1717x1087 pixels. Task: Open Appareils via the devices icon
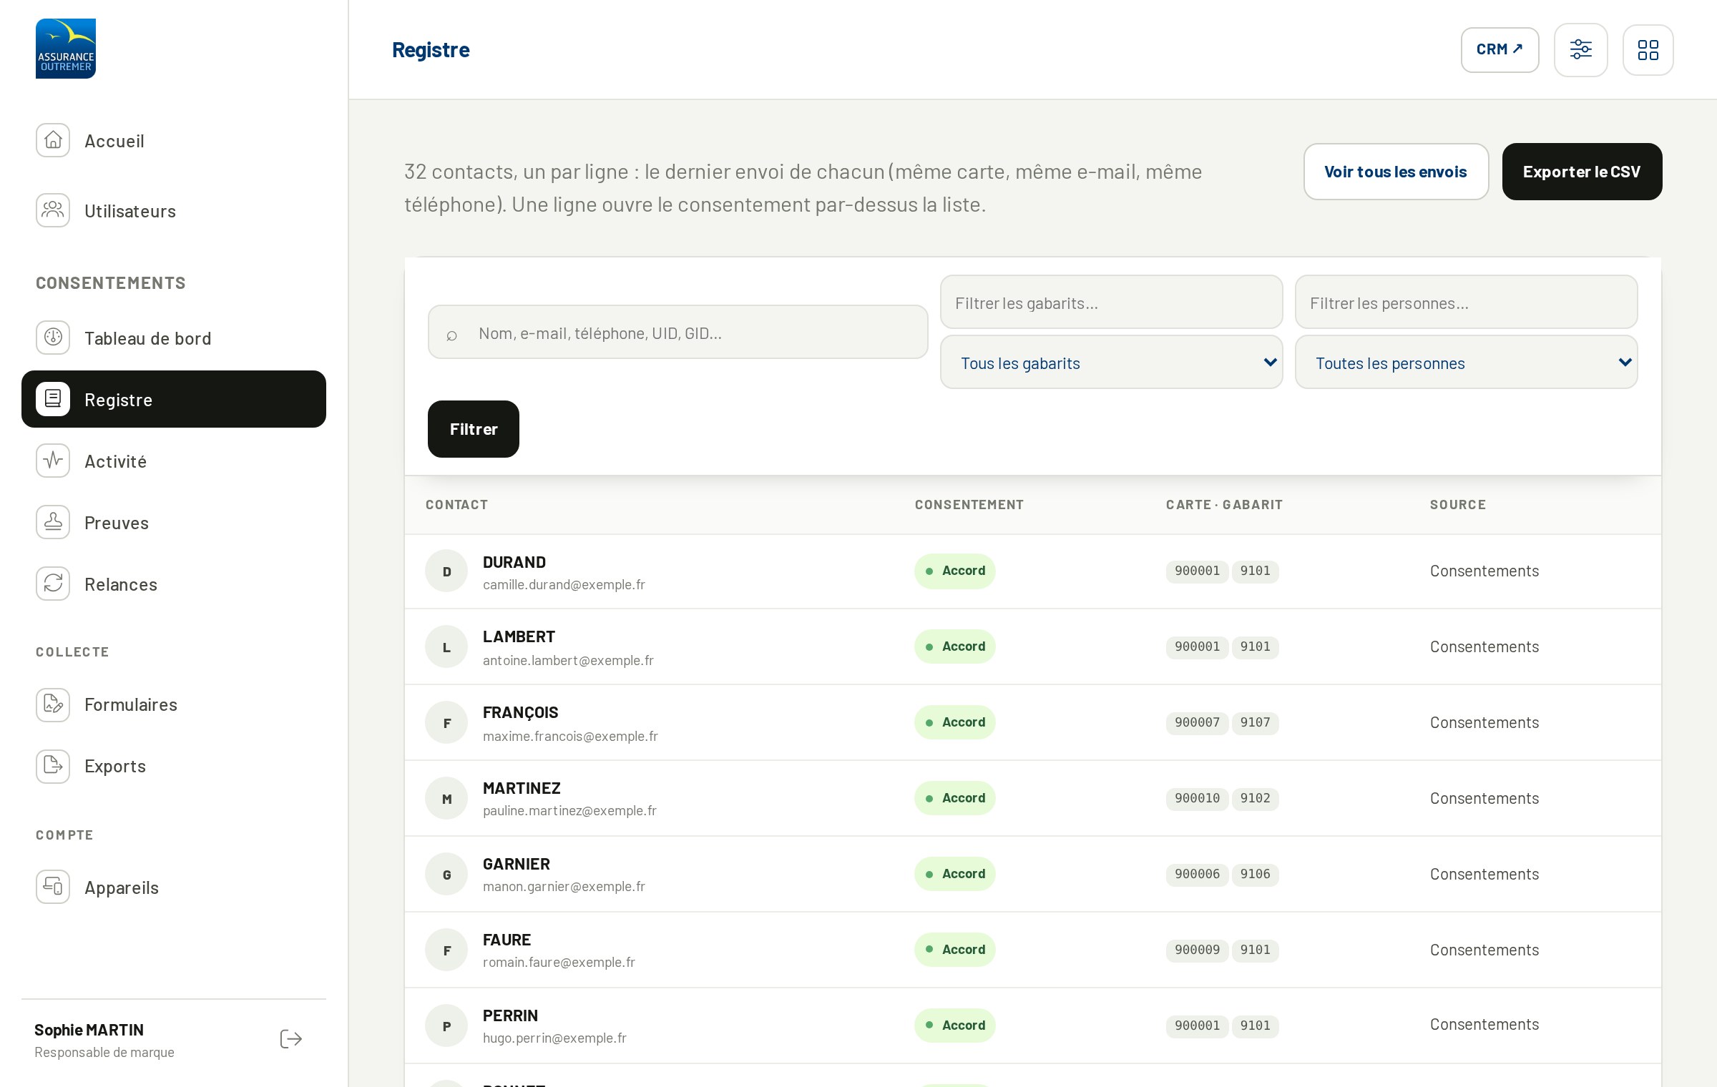(x=53, y=887)
